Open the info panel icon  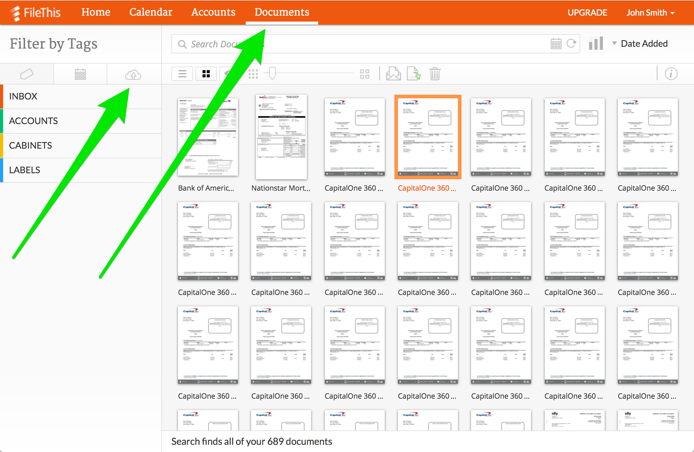(x=671, y=74)
